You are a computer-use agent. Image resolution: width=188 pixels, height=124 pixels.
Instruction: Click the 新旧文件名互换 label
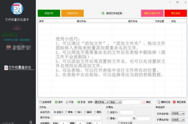pos(114,13)
